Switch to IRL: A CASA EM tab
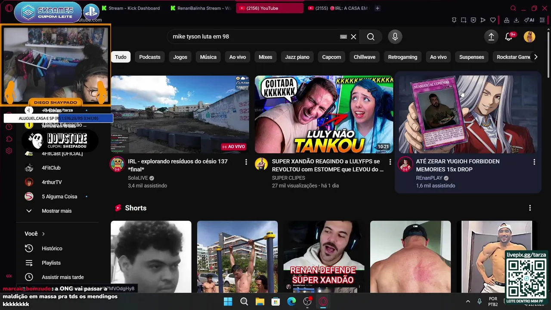Image resolution: width=551 pixels, height=310 pixels. click(339, 8)
